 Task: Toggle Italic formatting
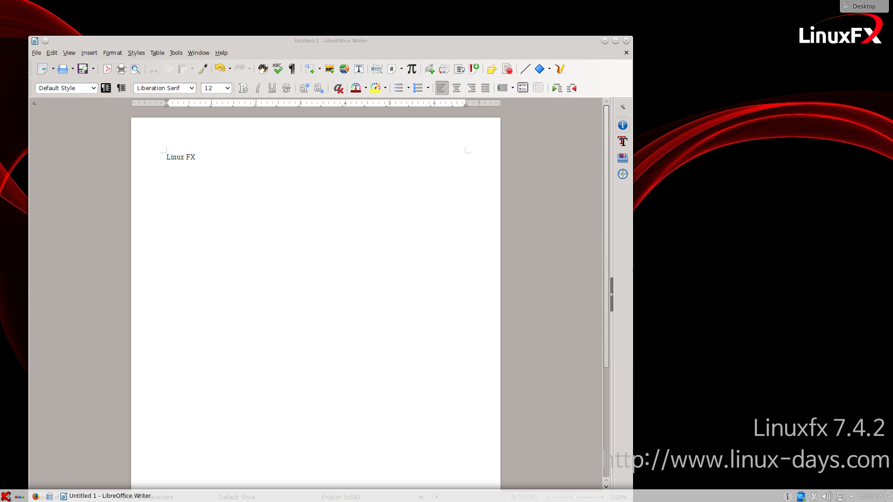click(x=258, y=88)
